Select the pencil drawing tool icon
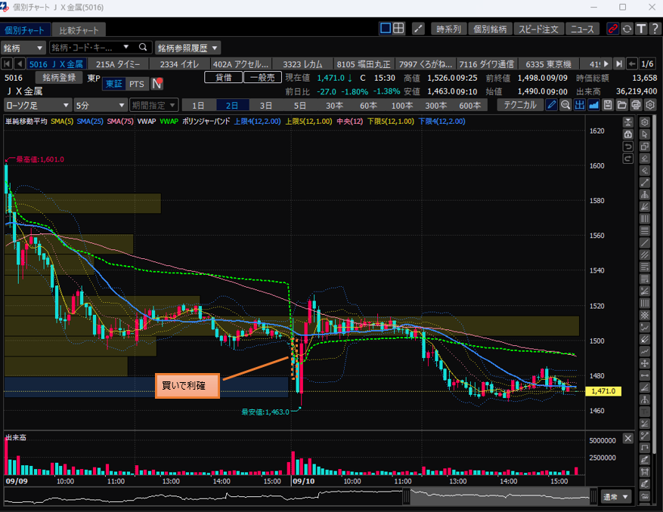 552,105
